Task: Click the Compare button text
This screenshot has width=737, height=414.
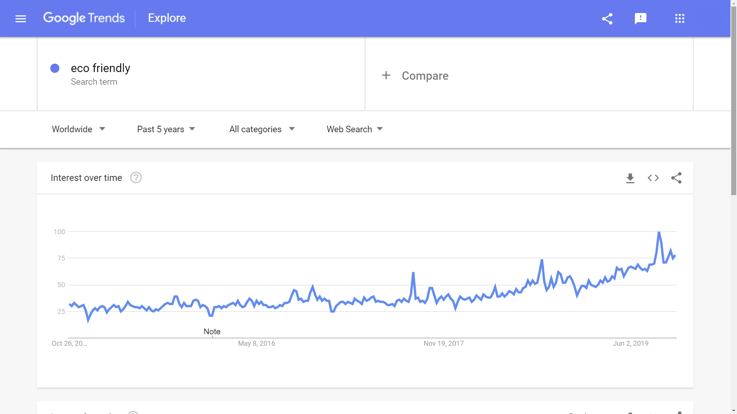Action: 425,76
